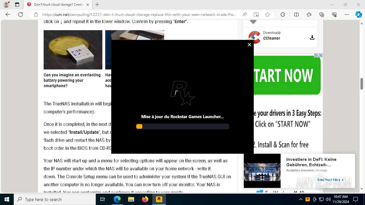The image size is (365, 205).
Task: Open File Explorer from taskbar
Action: [x=131, y=199]
